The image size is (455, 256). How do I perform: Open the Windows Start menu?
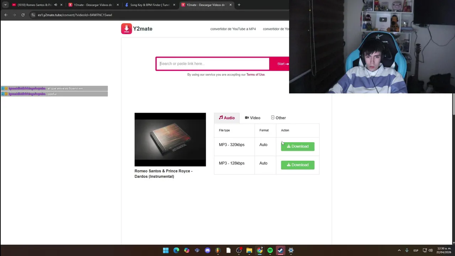point(166,250)
